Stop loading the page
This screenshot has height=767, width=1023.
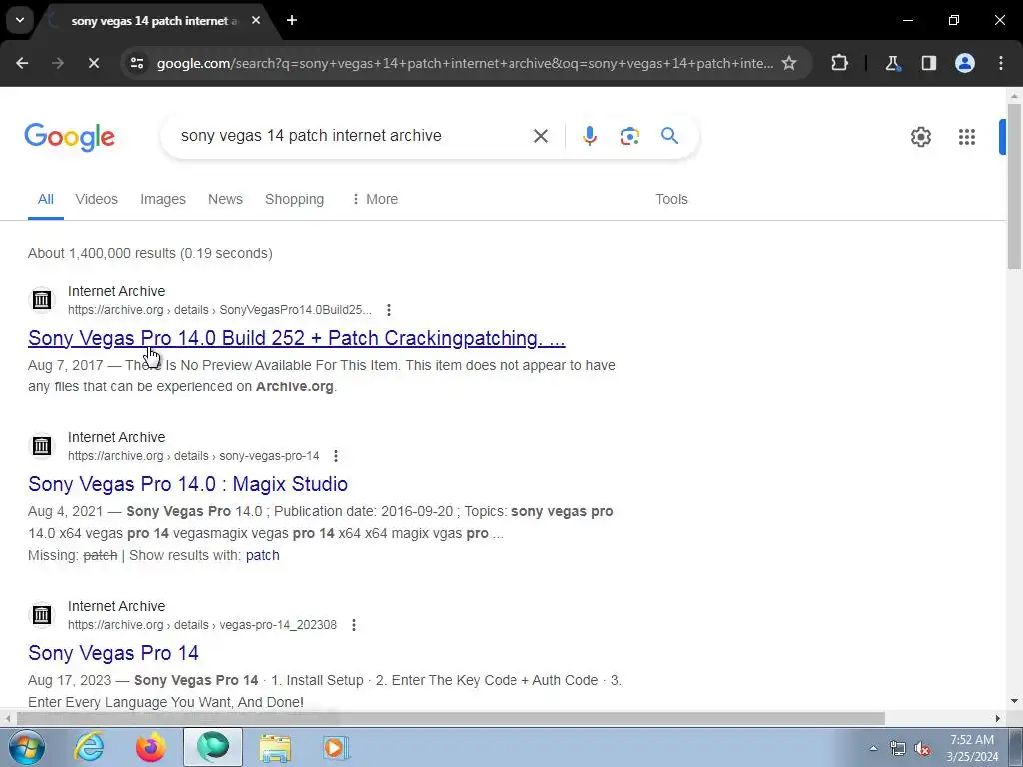pyautogui.click(x=93, y=63)
